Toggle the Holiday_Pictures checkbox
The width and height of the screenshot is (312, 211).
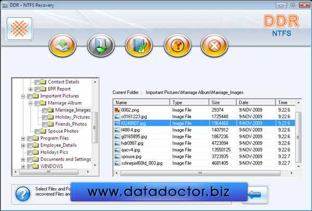pyautogui.click(x=45, y=118)
